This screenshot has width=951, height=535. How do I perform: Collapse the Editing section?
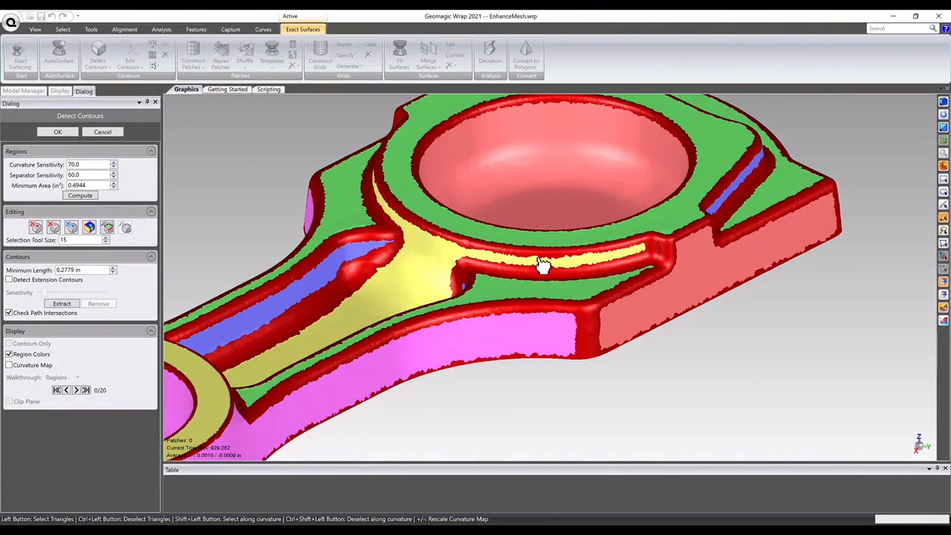(x=151, y=212)
